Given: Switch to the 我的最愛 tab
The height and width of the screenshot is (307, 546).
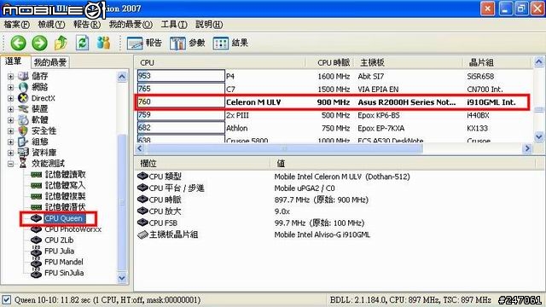Looking at the screenshot, I should [50, 62].
